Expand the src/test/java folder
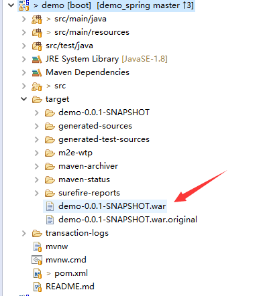The height and width of the screenshot is (296, 263). (23, 46)
